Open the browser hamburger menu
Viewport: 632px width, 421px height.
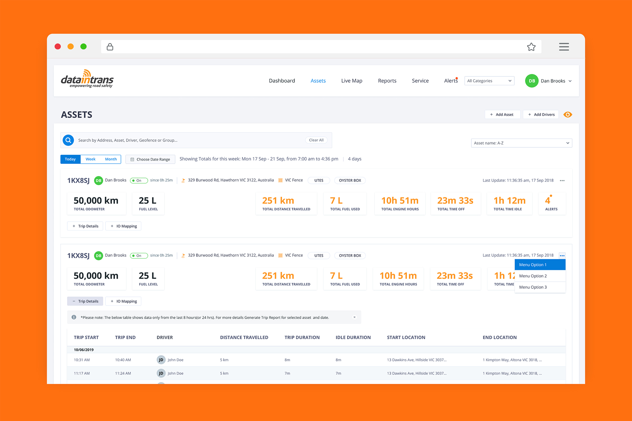[564, 47]
